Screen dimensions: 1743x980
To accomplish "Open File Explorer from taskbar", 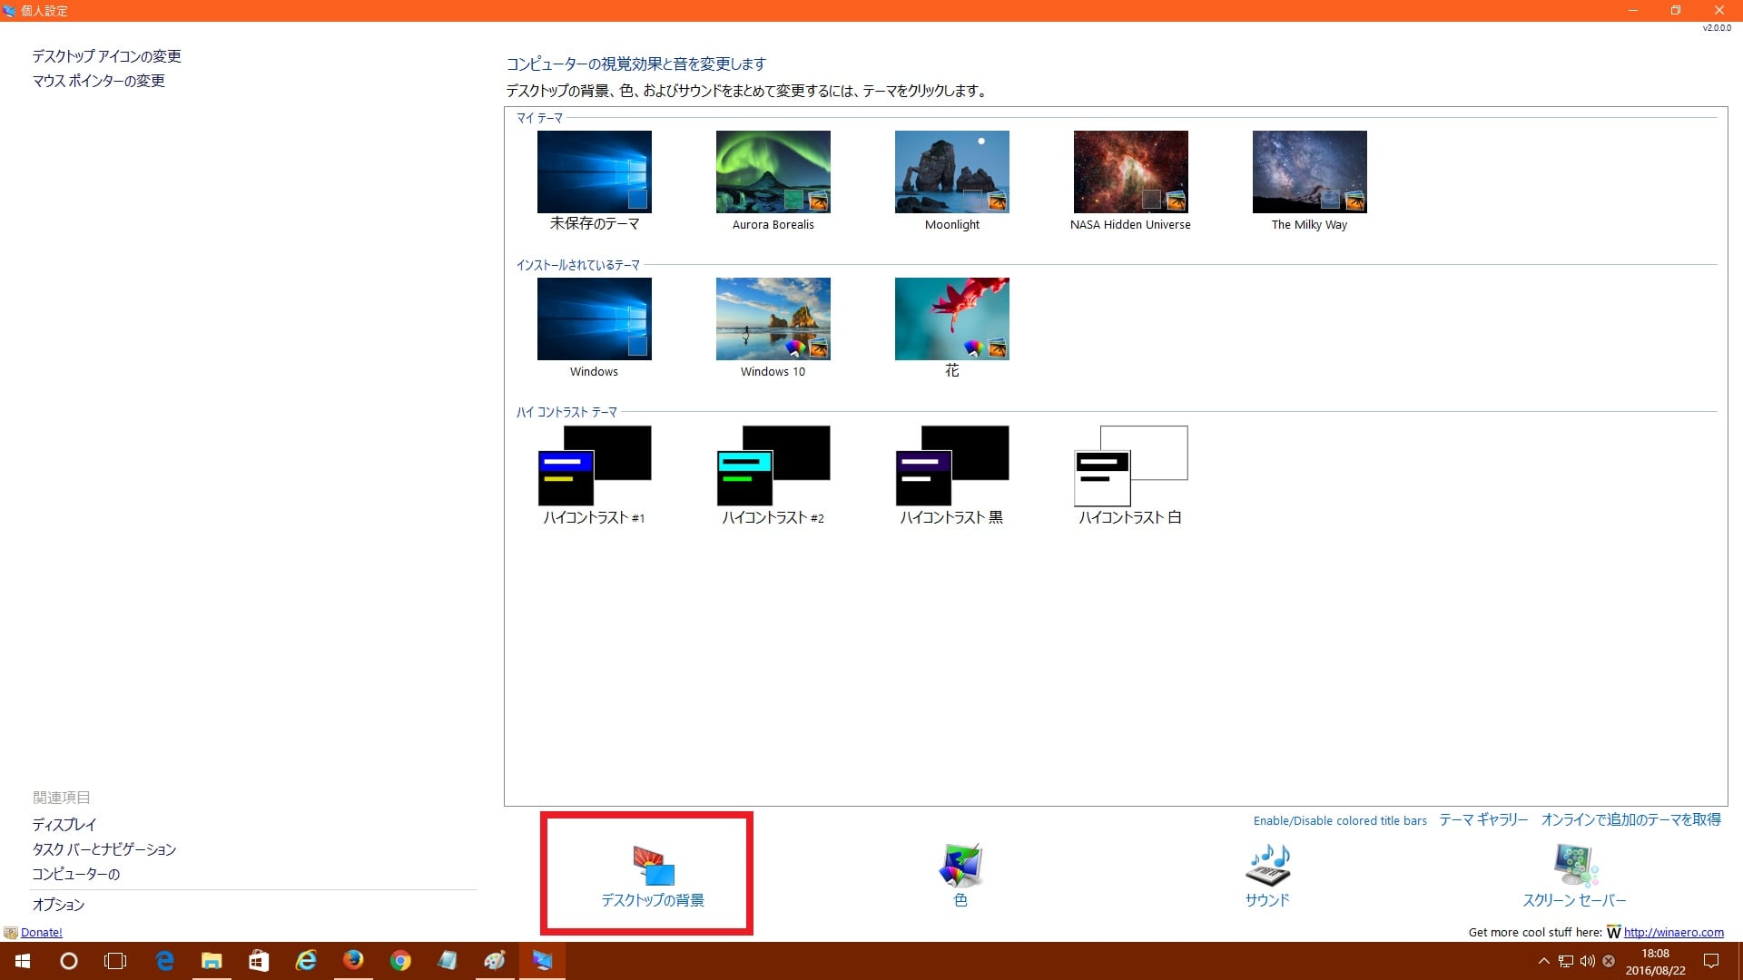I will (212, 961).
